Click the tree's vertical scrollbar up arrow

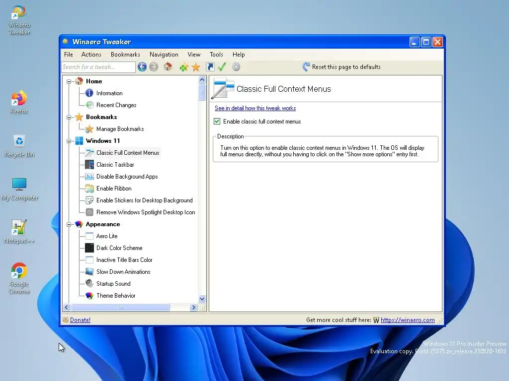coord(202,80)
